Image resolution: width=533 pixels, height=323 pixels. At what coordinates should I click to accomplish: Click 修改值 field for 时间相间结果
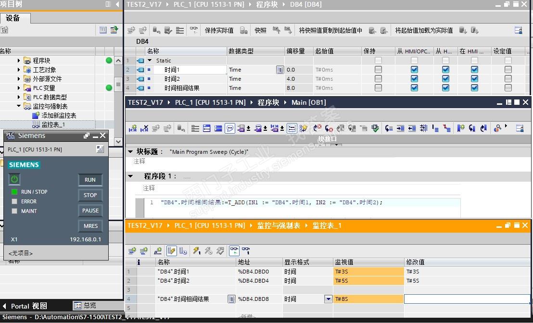tap(467, 299)
